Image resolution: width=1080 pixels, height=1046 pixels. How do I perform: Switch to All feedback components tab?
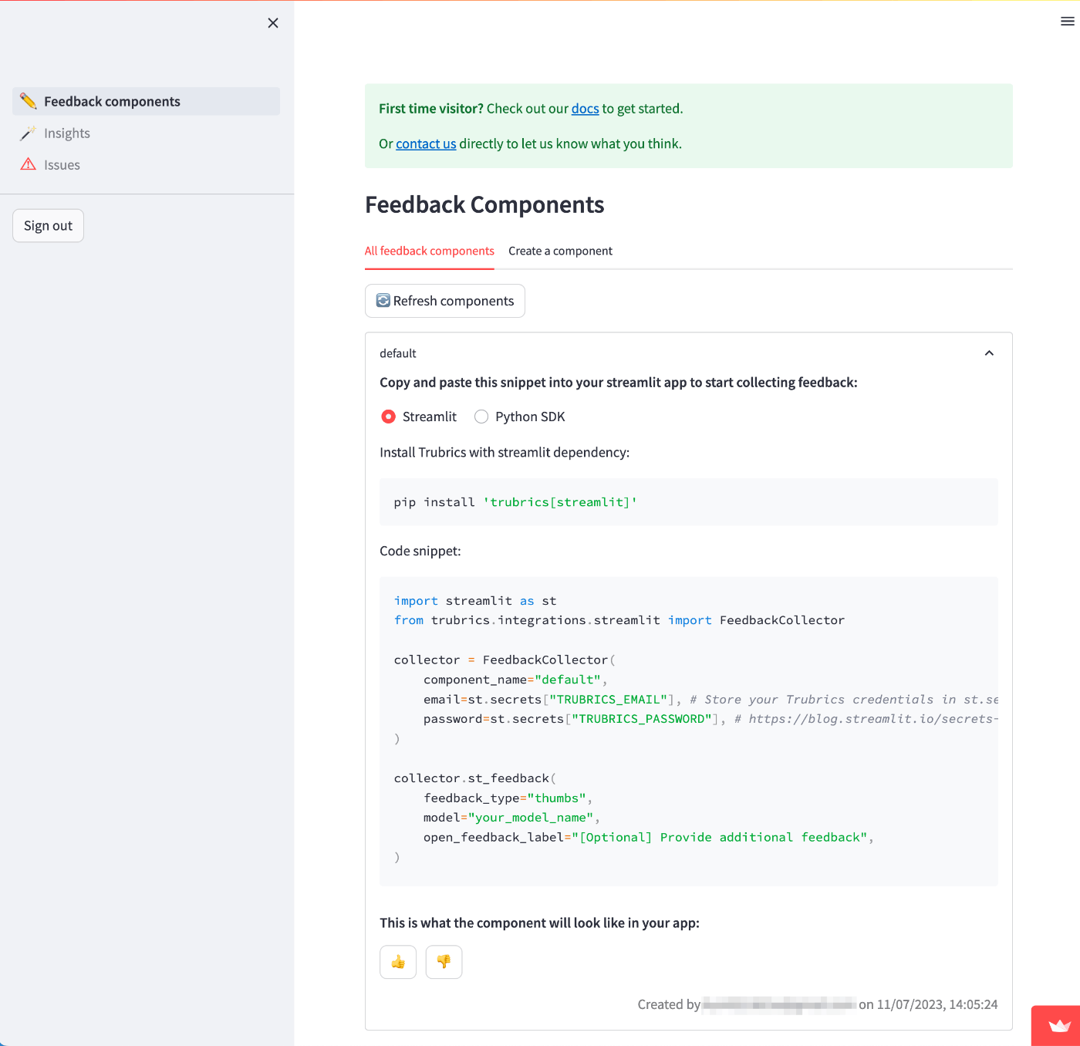click(x=430, y=251)
